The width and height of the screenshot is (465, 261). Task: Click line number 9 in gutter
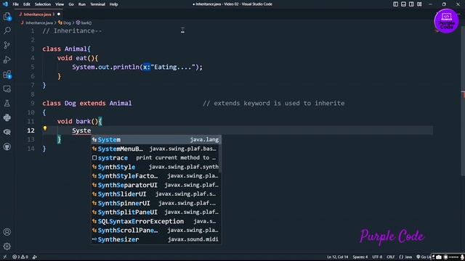32,103
